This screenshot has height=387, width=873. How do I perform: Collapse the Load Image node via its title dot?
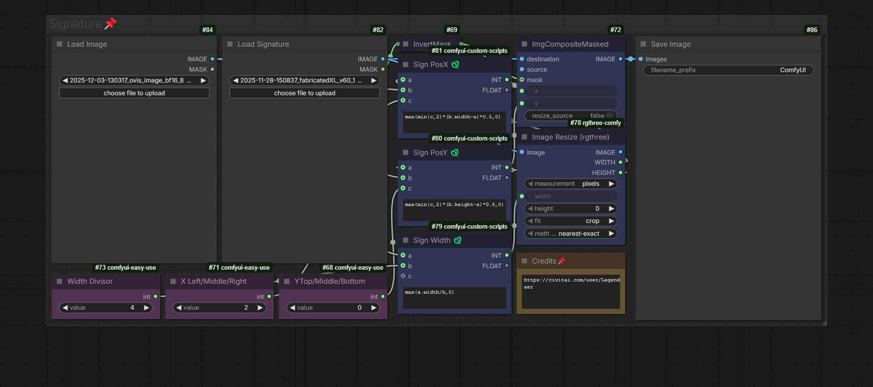59,44
